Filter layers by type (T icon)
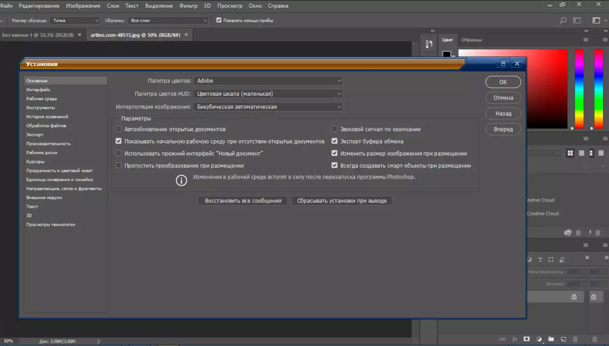 [x=540, y=260]
